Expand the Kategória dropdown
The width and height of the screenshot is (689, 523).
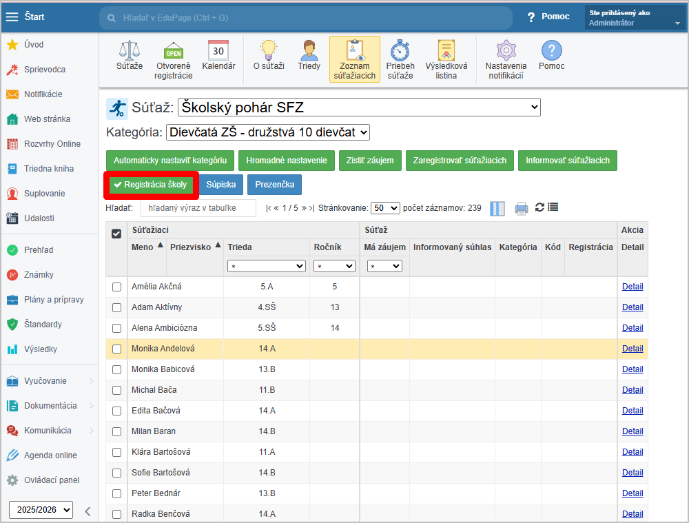pos(268,132)
